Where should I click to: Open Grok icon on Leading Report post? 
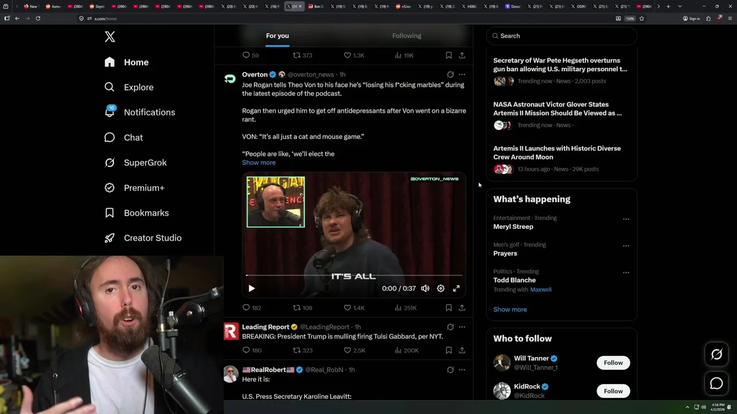[450, 327]
